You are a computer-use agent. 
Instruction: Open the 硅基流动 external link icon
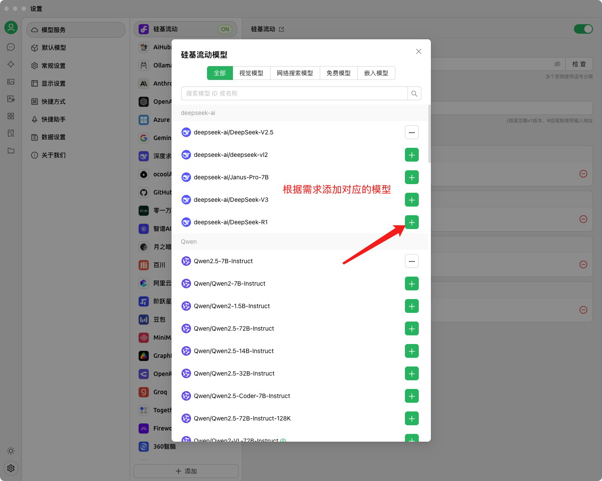[x=281, y=29]
